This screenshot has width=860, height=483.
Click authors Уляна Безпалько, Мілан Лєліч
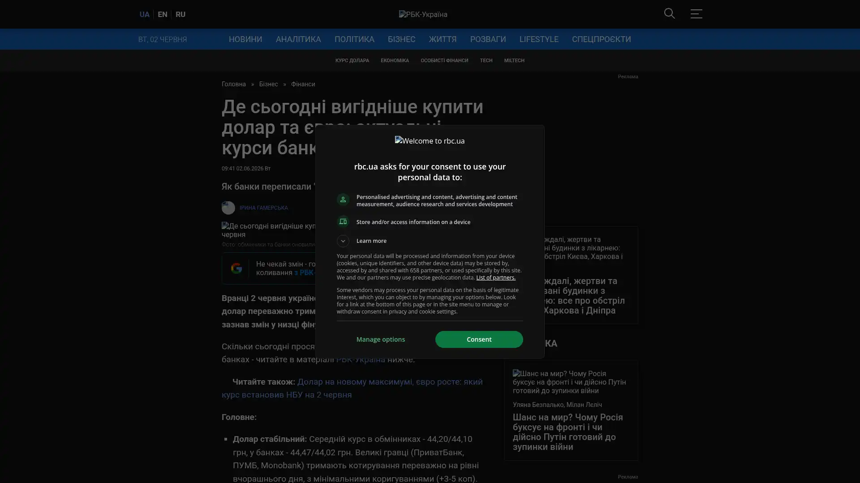coord(557,405)
